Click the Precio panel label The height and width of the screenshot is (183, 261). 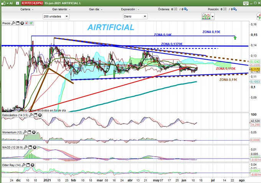coord(6,23)
